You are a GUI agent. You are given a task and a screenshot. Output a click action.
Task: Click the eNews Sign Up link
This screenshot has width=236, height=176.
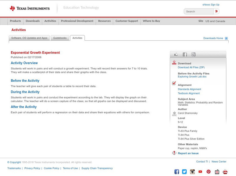click(211, 5)
